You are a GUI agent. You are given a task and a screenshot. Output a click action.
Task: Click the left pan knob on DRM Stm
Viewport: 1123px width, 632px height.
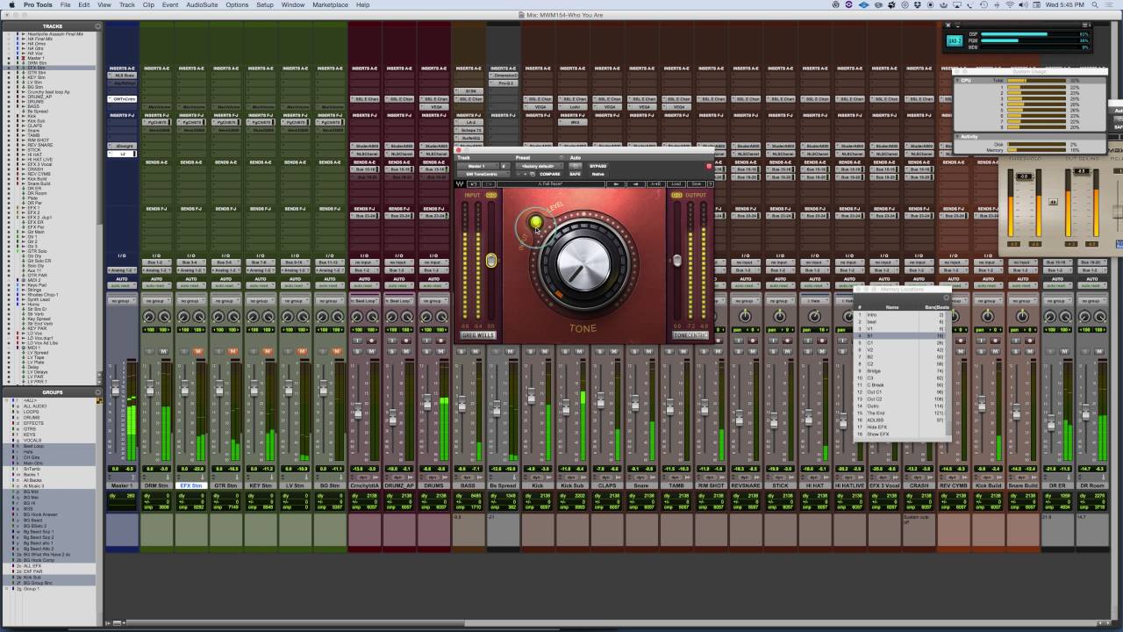pos(149,317)
